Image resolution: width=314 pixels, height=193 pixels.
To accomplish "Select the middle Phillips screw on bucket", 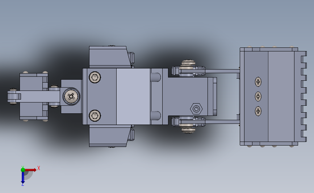I will pyautogui.click(x=258, y=96).
